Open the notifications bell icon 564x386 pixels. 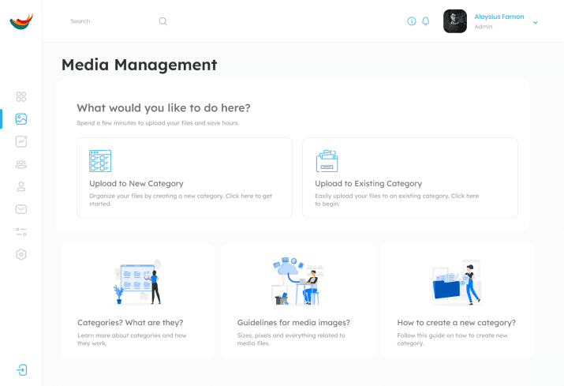[425, 21]
